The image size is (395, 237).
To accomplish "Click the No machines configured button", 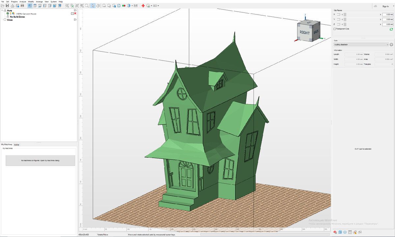I will coord(40,160).
